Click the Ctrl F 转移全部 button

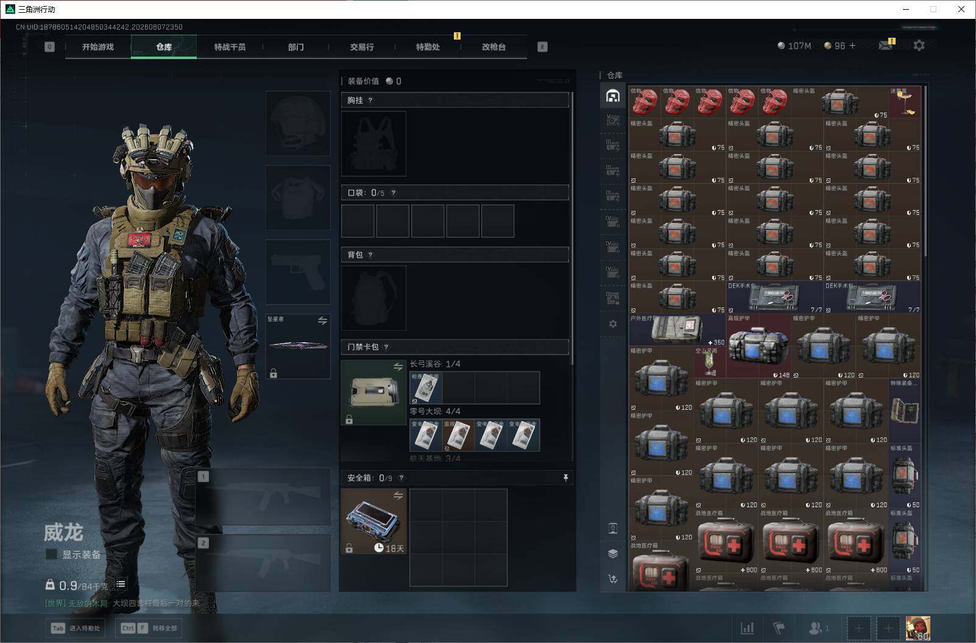pos(149,628)
